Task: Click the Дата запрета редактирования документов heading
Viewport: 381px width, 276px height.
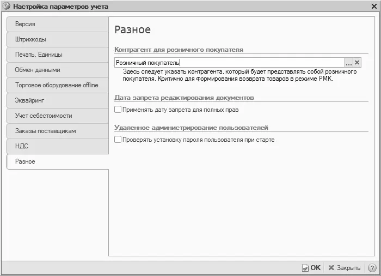Action: click(184, 98)
